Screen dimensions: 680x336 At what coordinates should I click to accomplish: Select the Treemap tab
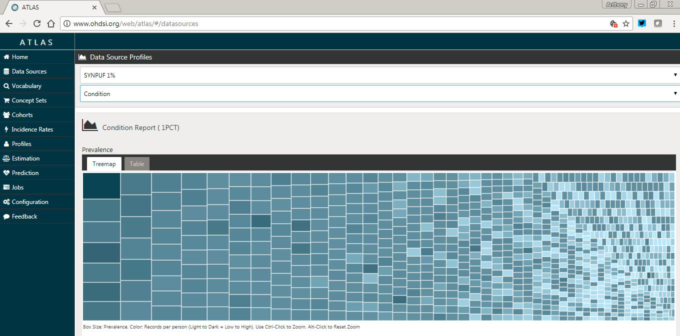(104, 164)
